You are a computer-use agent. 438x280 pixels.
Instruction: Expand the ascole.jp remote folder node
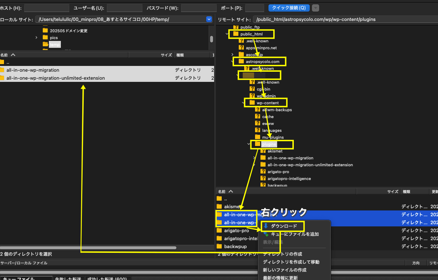click(233, 55)
